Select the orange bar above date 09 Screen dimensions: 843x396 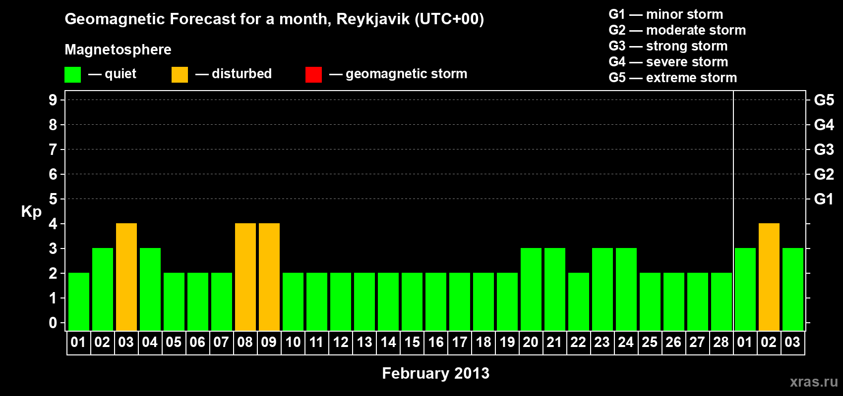(x=269, y=277)
